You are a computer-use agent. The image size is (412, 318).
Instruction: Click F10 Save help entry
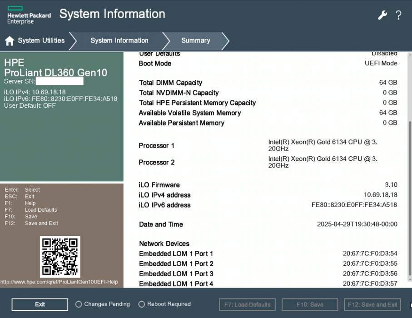click(x=21, y=217)
